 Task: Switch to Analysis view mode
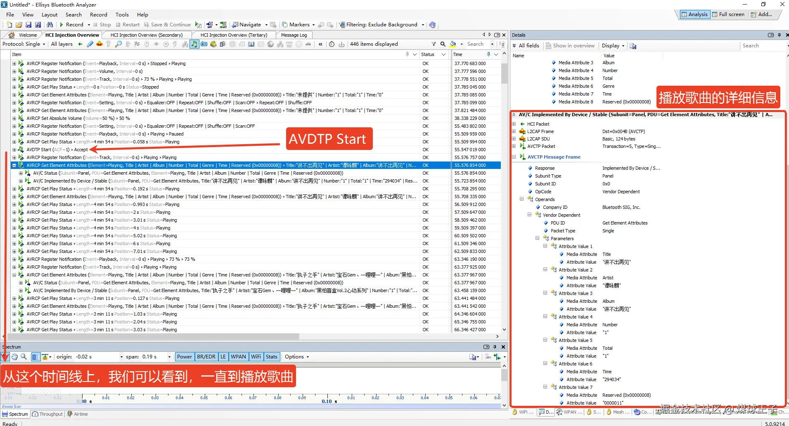point(694,14)
